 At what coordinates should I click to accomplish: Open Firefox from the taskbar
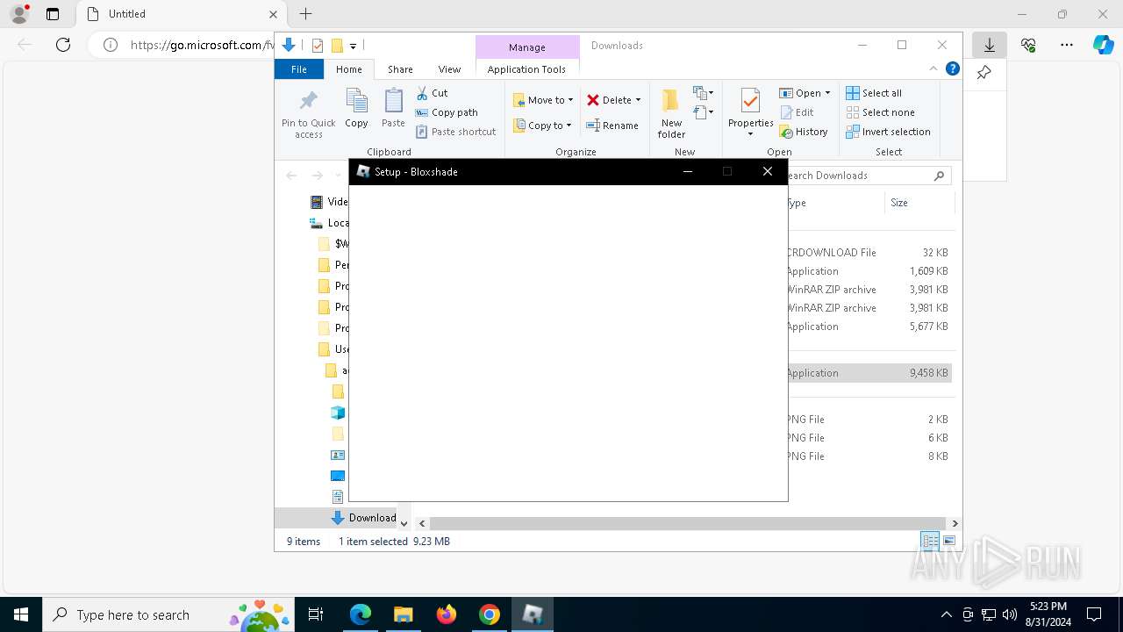click(x=447, y=614)
